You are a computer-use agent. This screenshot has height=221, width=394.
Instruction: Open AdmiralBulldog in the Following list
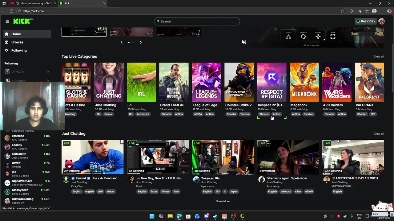click(27, 201)
